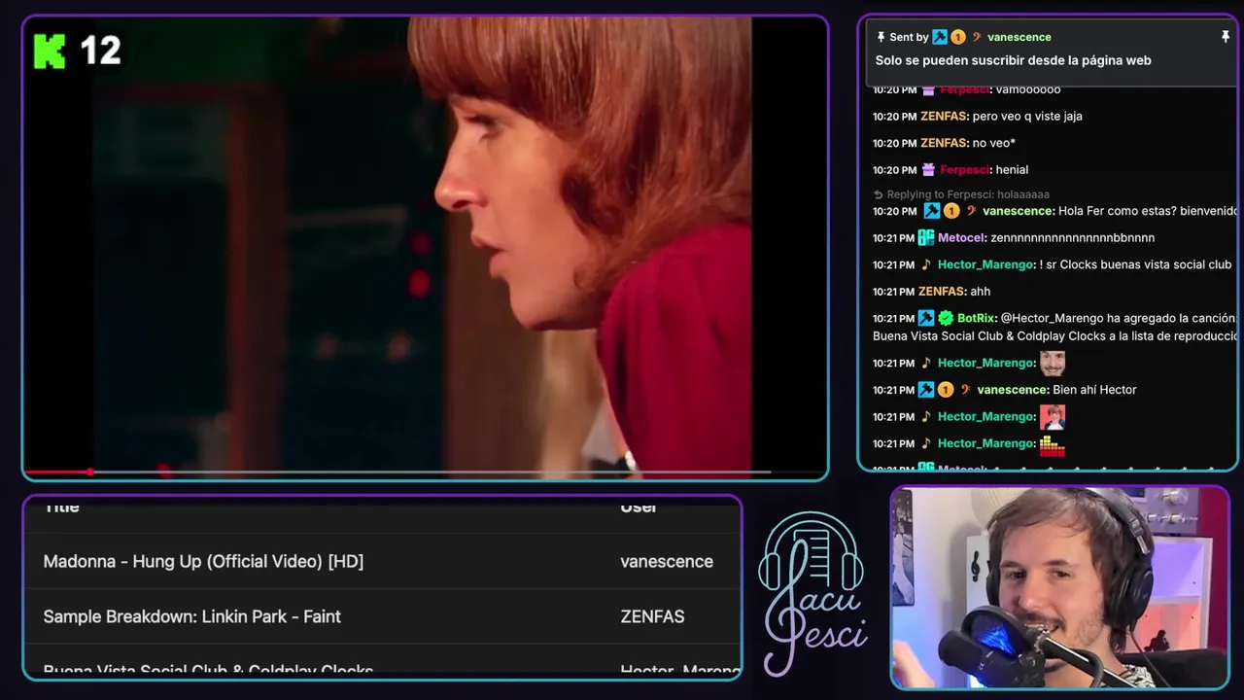Click the bass clef badge in the 'Bien ahí Hector' message
1244x700 pixels.
click(965, 390)
